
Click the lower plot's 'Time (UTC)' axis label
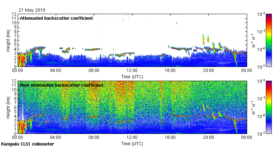pyautogui.click(x=132, y=144)
